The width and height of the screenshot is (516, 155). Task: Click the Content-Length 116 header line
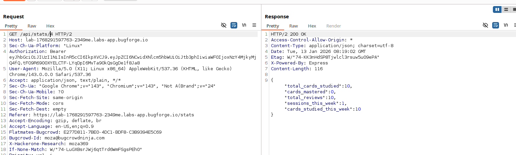(x=297, y=69)
